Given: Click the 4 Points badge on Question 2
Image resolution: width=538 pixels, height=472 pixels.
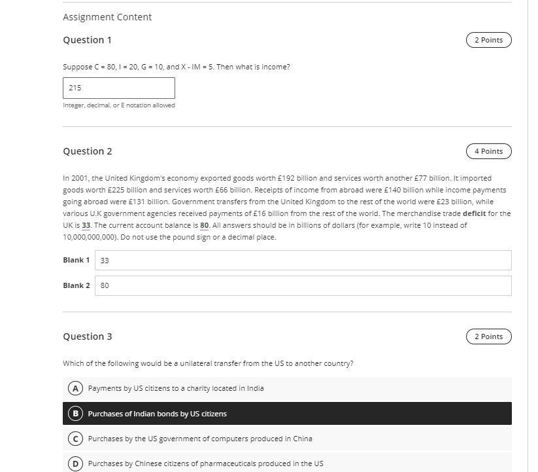Looking at the screenshot, I should click(x=488, y=151).
